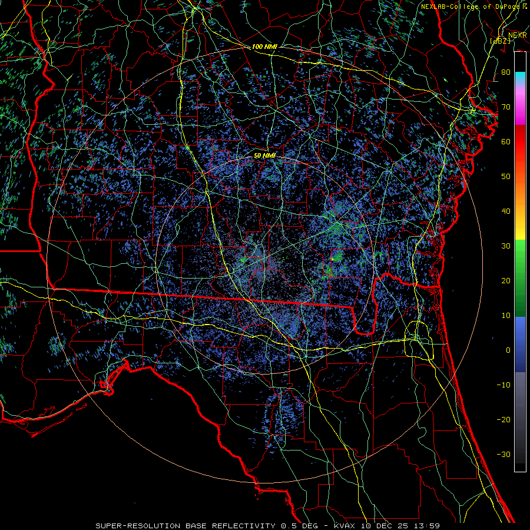The width and height of the screenshot is (530, 530).
Task: Click the 0 dBZ value on the scale
Action: point(508,350)
